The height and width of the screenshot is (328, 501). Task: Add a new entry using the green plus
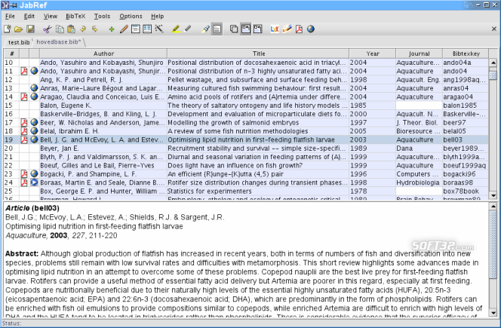point(112,29)
